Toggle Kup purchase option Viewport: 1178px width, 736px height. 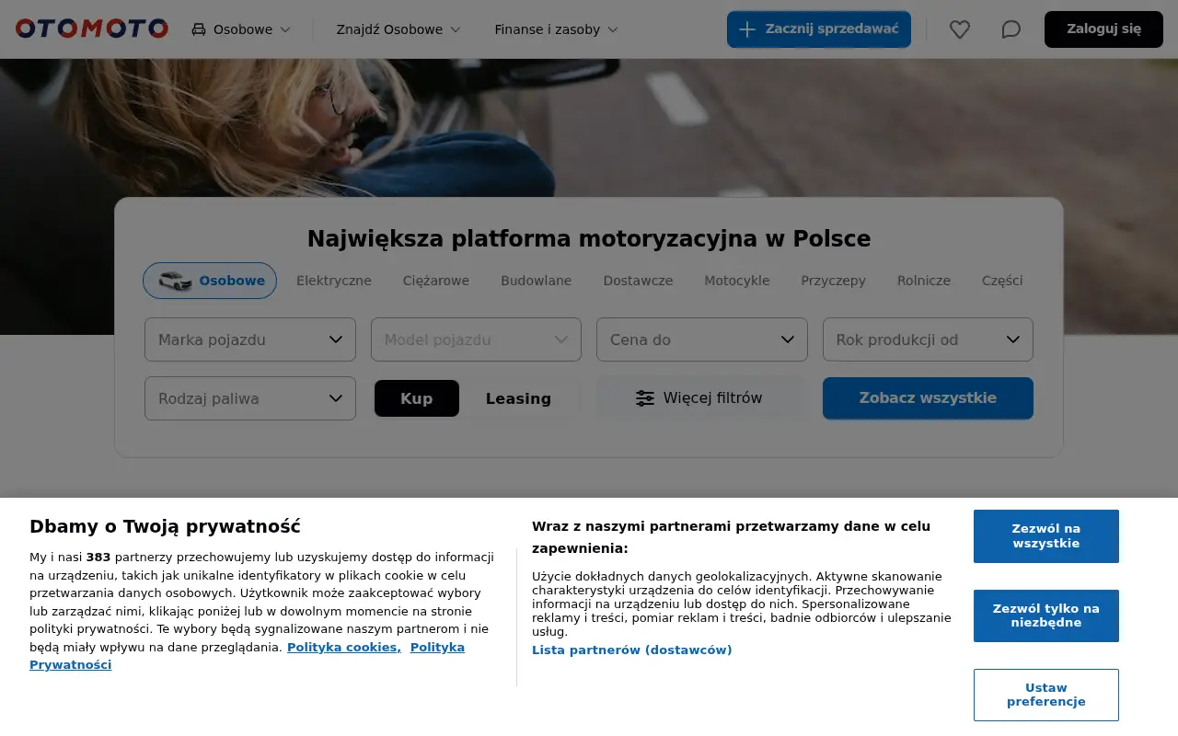(x=417, y=398)
